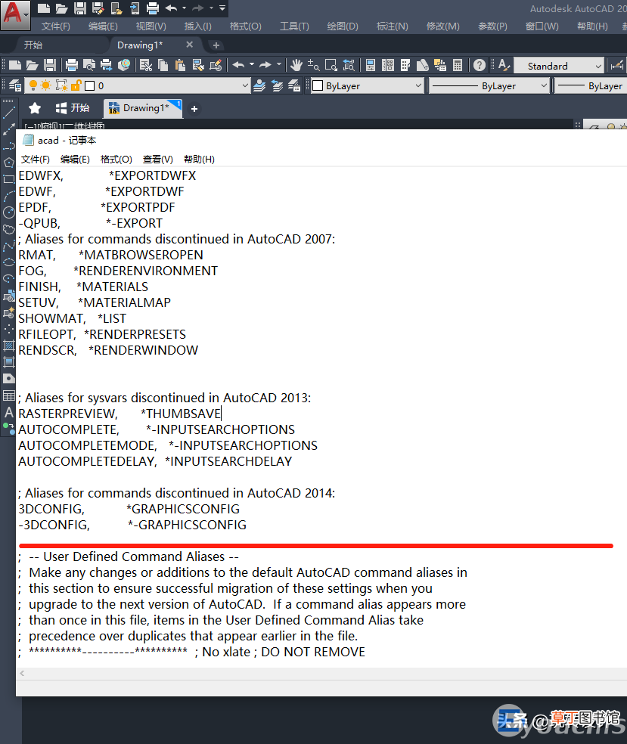Click the white layer color swatch
Image resolution: width=627 pixels, height=744 pixels.
pyautogui.click(x=90, y=85)
